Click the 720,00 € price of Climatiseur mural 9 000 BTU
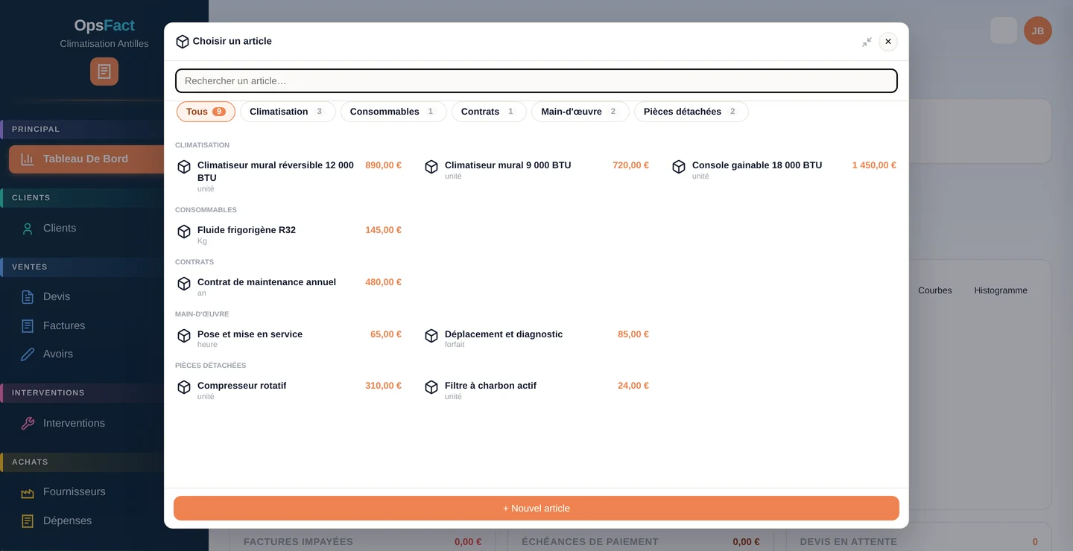The height and width of the screenshot is (551, 1073). tap(631, 165)
